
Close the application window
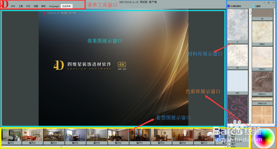(273, 3)
